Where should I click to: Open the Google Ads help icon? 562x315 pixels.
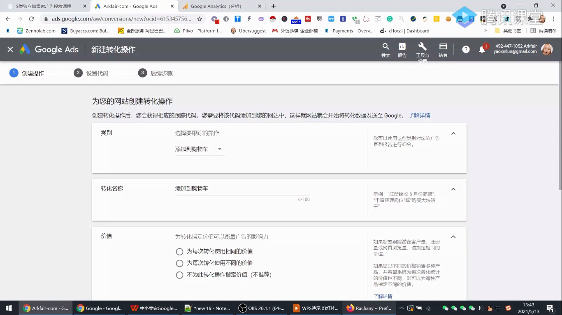[466, 49]
